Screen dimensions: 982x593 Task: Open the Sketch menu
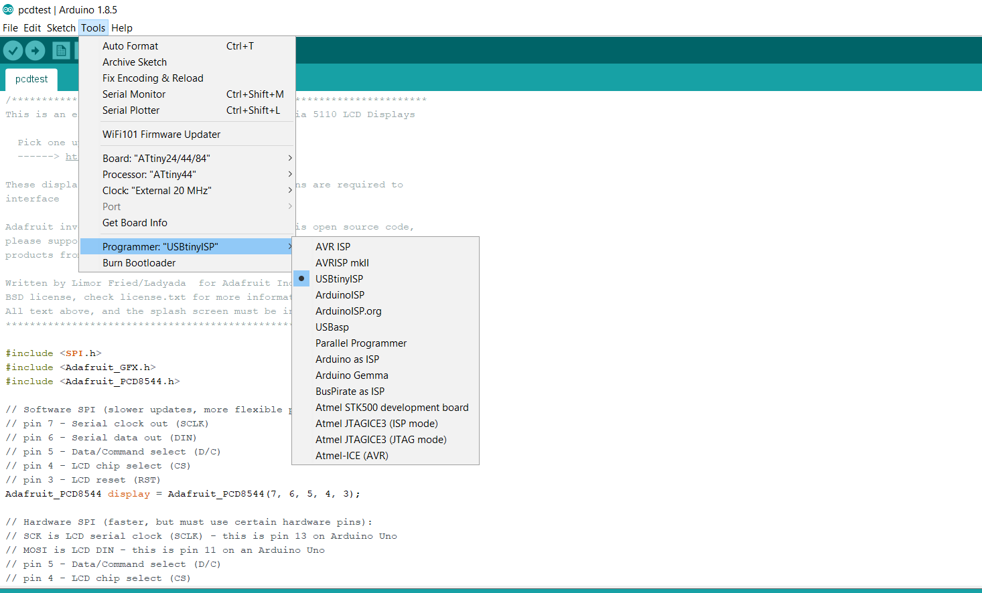61,28
